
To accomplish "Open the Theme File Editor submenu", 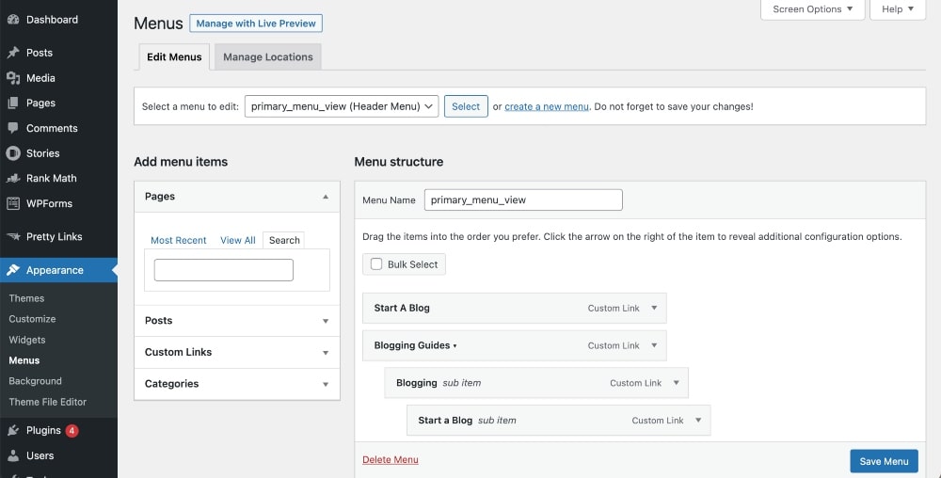I will click(47, 402).
